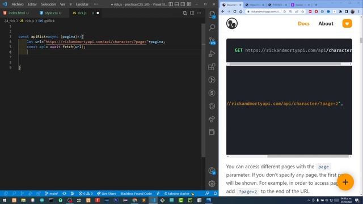Open Chrome from the Windows taskbar
The height and width of the screenshot is (204, 363).
click(x=134, y=200)
